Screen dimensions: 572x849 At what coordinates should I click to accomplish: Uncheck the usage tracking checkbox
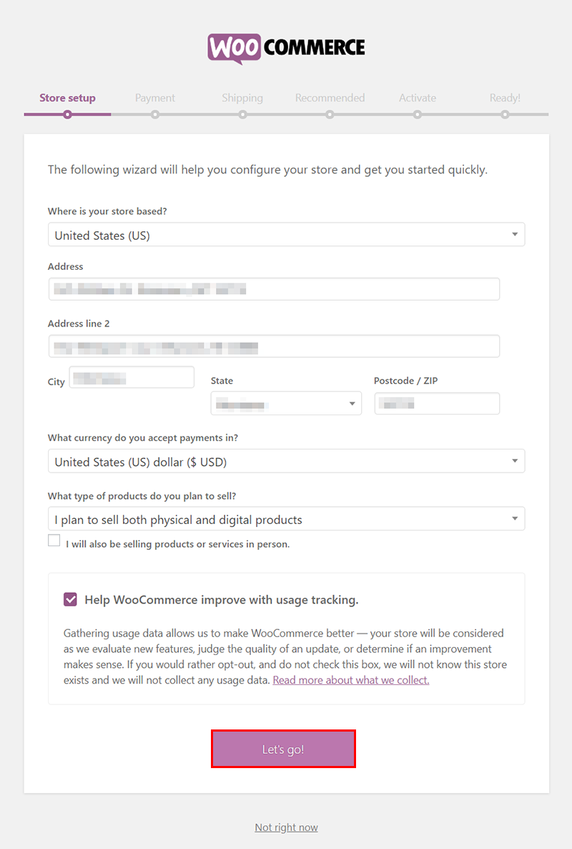click(x=70, y=600)
